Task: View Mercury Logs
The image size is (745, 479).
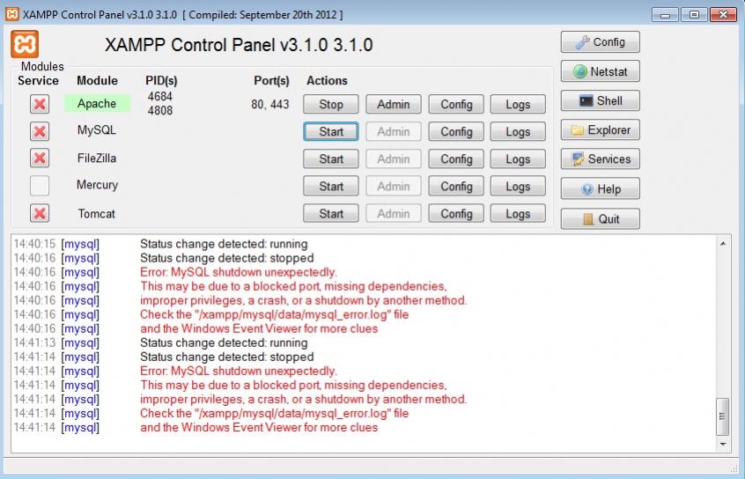Action: (518, 187)
